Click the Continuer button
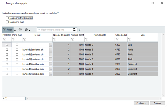Image resolution: width=167 pixels, height=107 pixels. click(x=141, y=103)
